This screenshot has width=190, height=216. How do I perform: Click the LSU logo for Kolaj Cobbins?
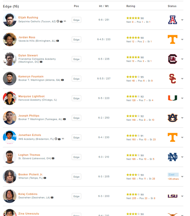(x=172, y=196)
